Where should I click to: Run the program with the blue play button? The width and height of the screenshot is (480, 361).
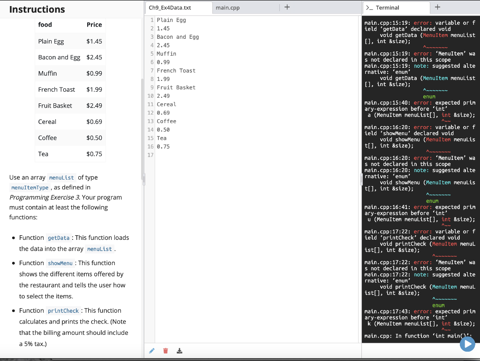[467, 344]
